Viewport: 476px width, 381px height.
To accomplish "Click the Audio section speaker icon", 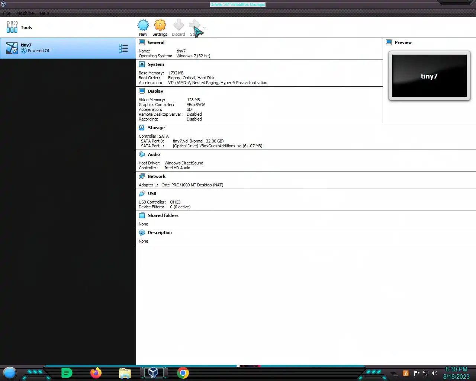I will click(x=142, y=154).
